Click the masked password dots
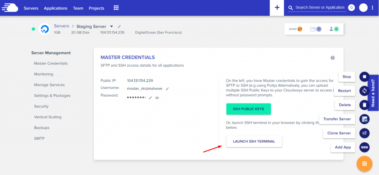Image resolution: width=379 pixels, height=175 pixels. tap(136, 98)
